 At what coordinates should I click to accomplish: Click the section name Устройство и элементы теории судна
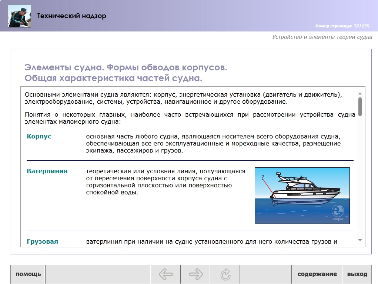(322, 37)
